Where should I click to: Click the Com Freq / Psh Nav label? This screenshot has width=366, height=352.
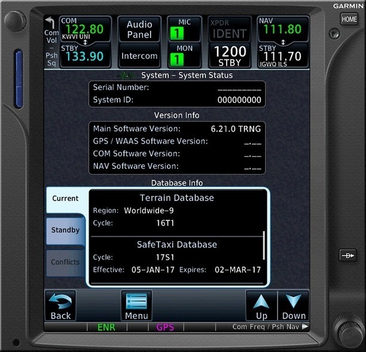click(270, 326)
